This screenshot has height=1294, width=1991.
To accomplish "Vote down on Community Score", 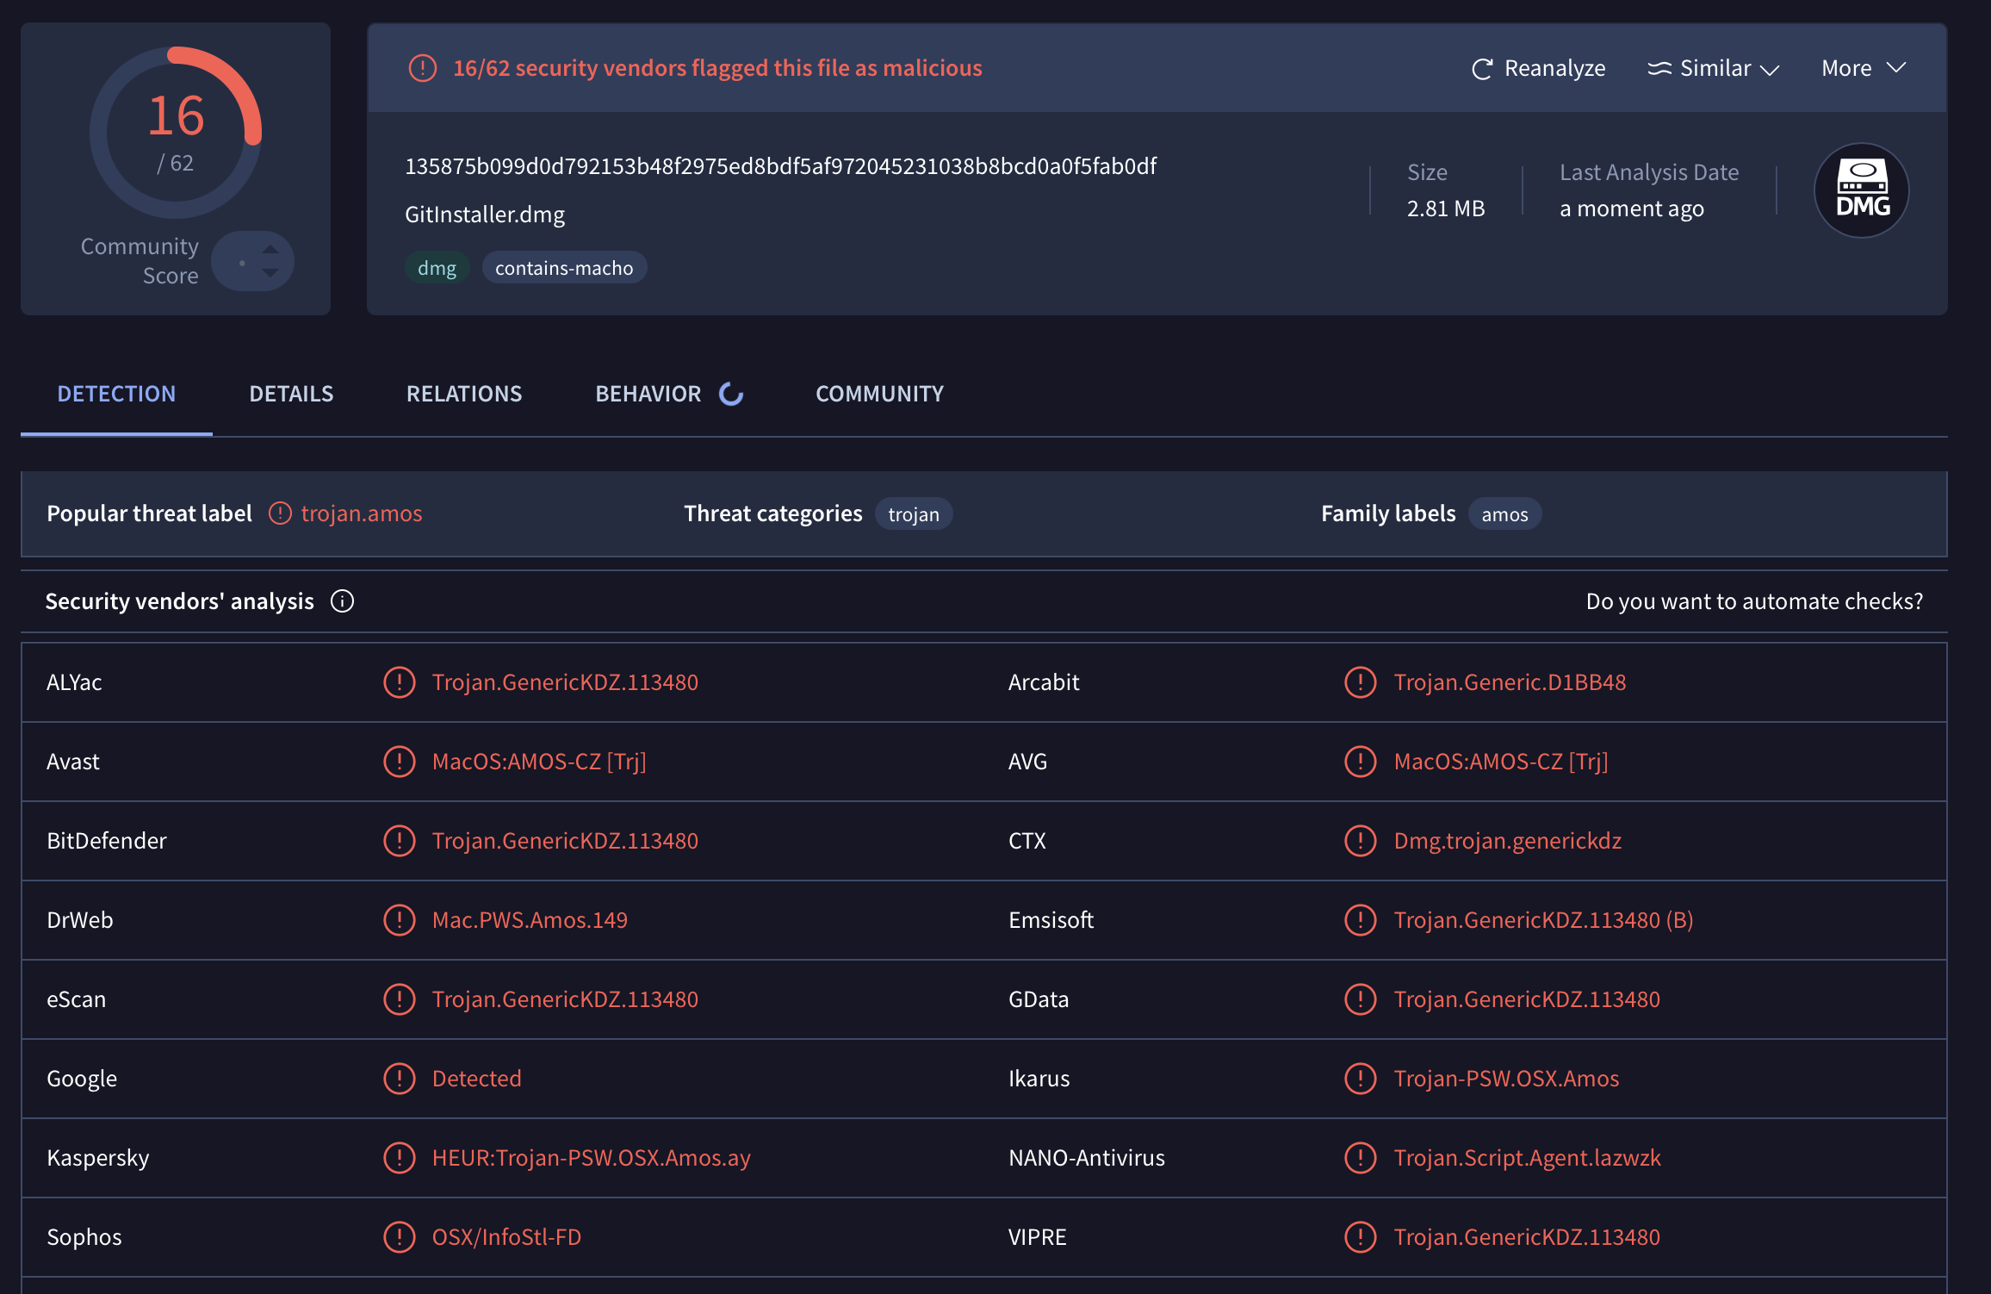I will (x=270, y=273).
